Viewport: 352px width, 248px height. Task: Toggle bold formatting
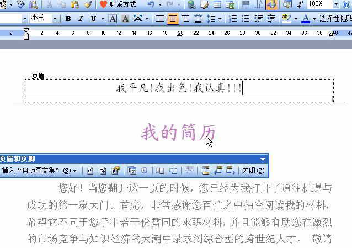68,19
